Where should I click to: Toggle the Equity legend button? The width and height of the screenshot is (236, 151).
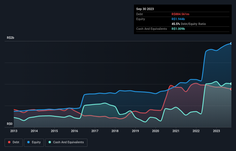click(x=34, y=142)
